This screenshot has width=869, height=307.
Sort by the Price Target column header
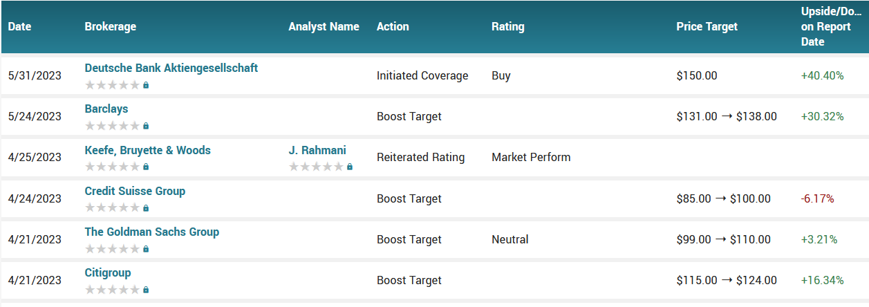click(707, 27)
